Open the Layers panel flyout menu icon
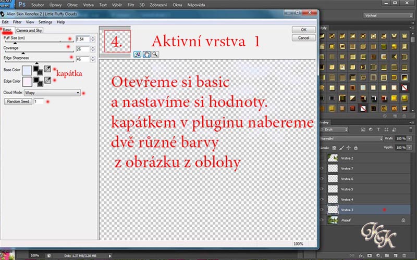Viewport: 417px width, 260px height. [412, 122]
